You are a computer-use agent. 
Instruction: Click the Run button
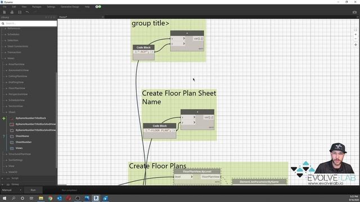click(x=33, y=190)
